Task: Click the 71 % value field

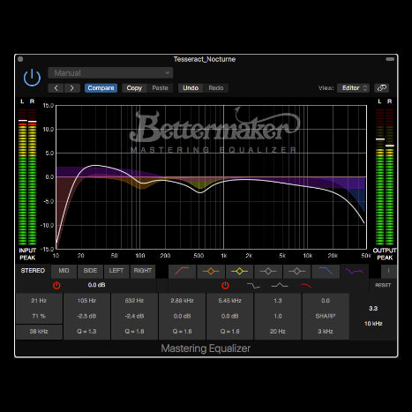Action: point(39,316)
